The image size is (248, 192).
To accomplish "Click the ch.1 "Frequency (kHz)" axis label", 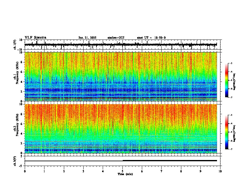I will coord(17,73).
